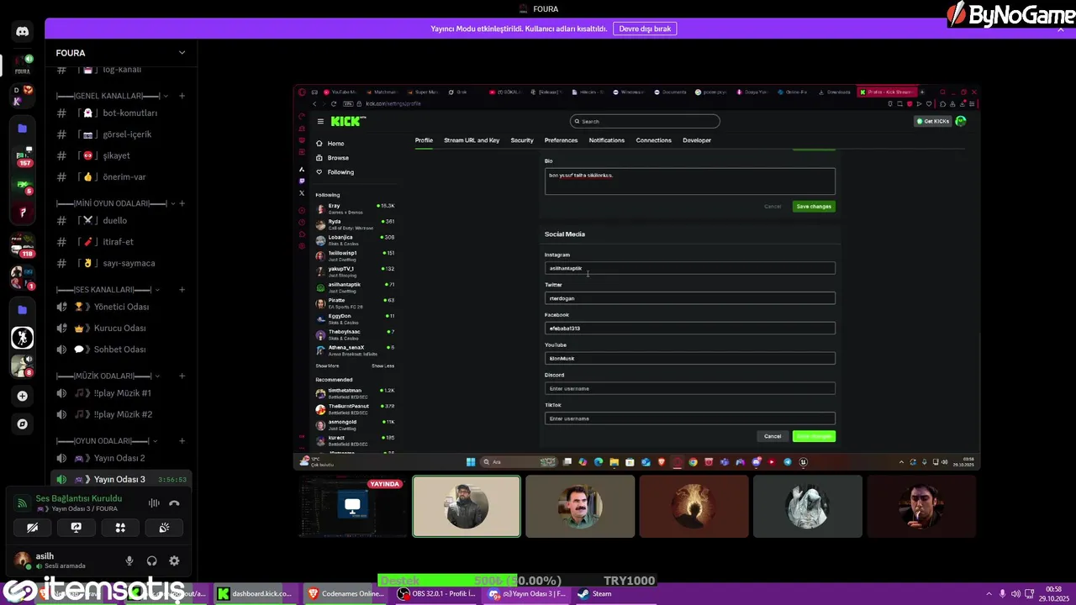Image resolution: width=1076 pixels, height=605 pixels.
Task: Open the explore servers compass icon
Action: [x=23, y=424]
